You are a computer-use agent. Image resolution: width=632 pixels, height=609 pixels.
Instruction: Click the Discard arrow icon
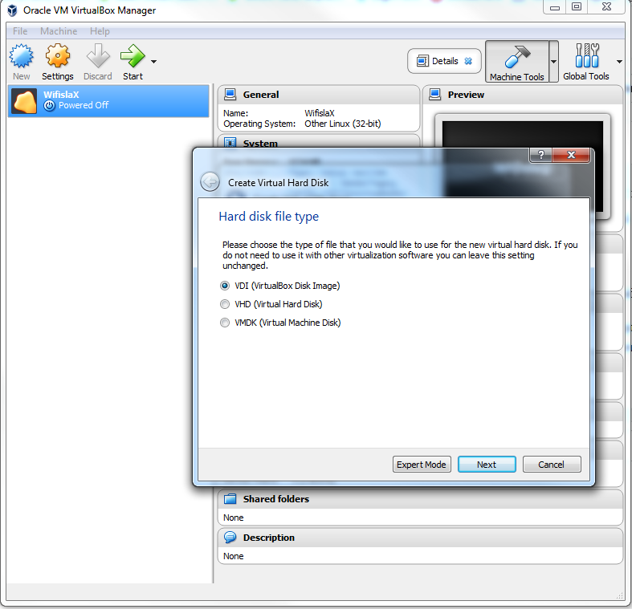click(x=98, y=55)
